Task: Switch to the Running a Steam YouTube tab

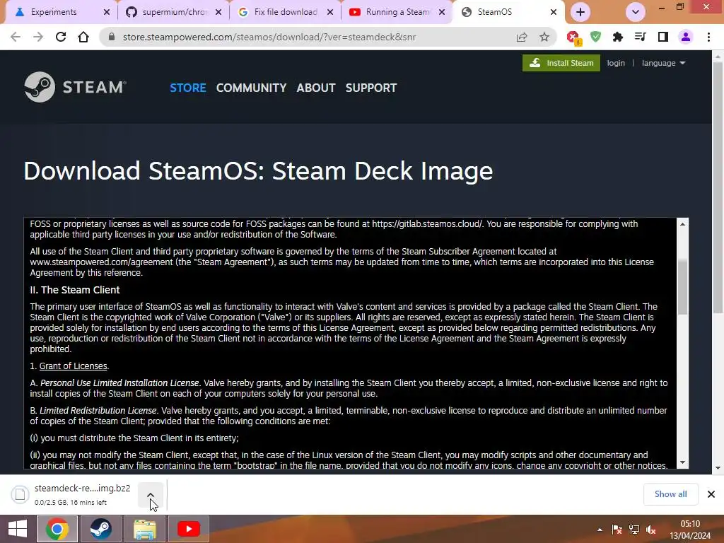Action: point(397,12)
